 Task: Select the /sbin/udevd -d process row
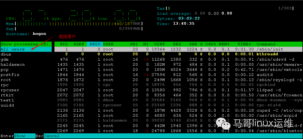(x=178, y=59)
